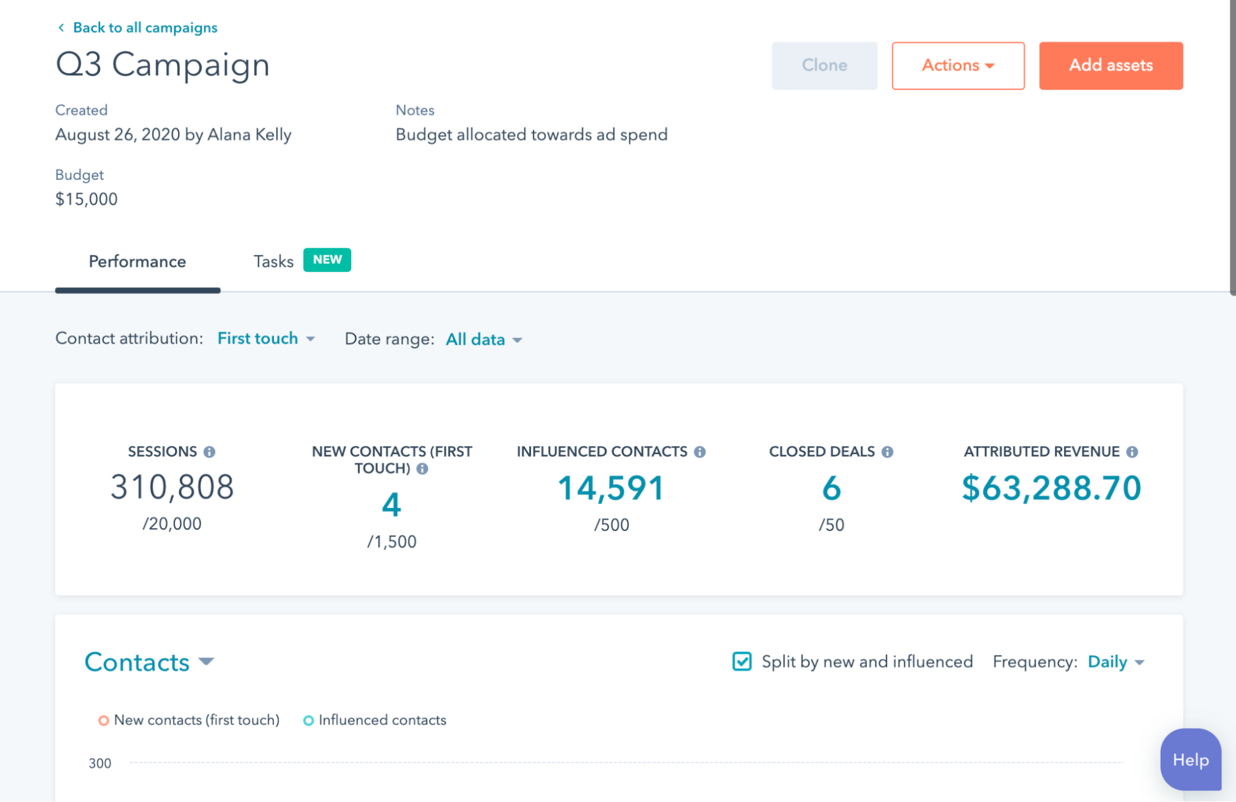Click the Add assets button
This screenshot has height=802, width=1236.
[1110, 65]
